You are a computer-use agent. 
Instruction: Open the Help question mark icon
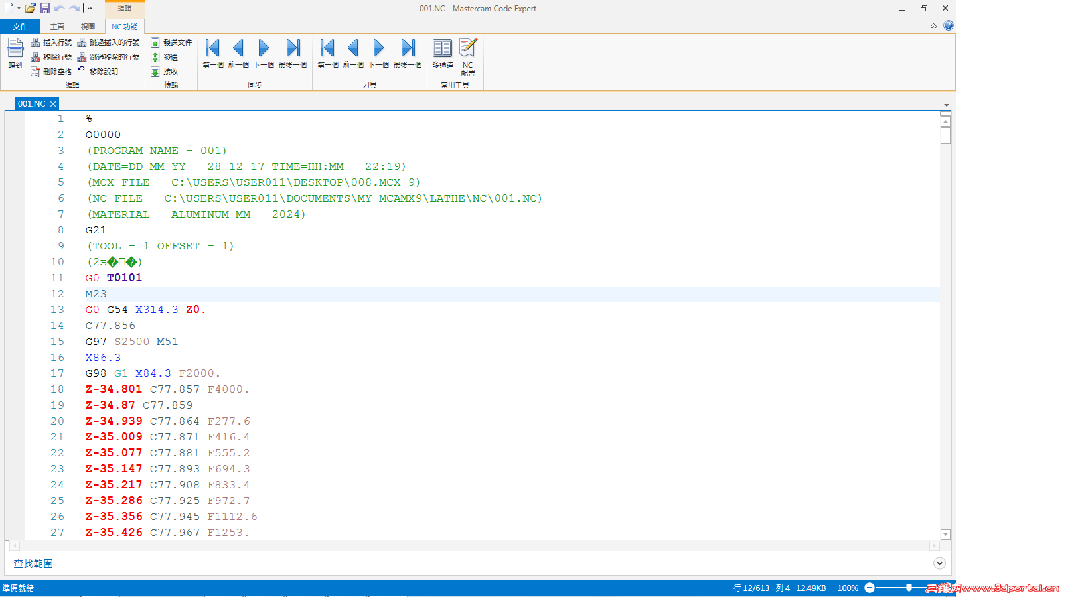(x=948, y=25)
